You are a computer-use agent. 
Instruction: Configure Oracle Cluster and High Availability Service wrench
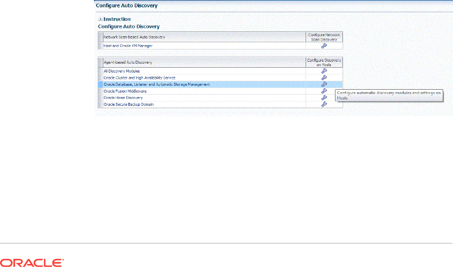[x=324, y=77]
